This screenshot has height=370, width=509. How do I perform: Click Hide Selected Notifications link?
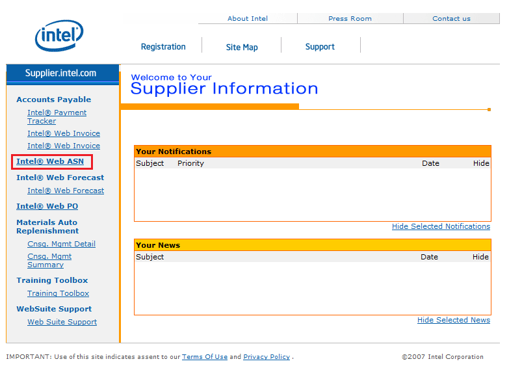coord(441,226)
